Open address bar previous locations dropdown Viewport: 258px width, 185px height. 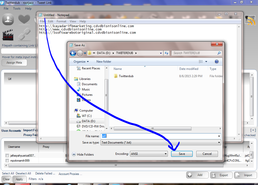tap(161, 53)
